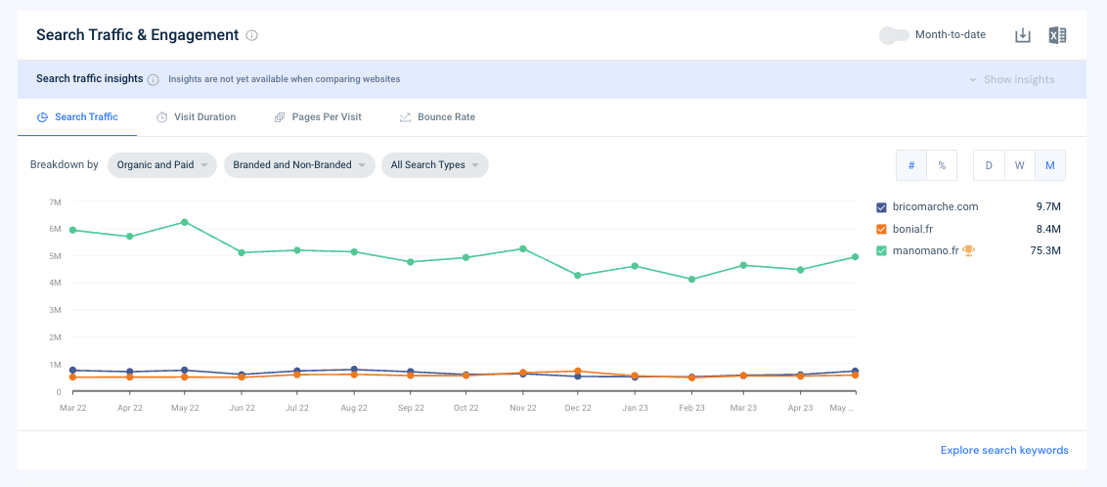The height and width of the screenshot is (487, 1107).
Task: Export data using the Excel icon
Action: 1057,35
